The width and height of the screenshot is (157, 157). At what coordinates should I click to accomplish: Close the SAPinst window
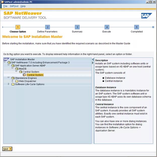point(154,2)
